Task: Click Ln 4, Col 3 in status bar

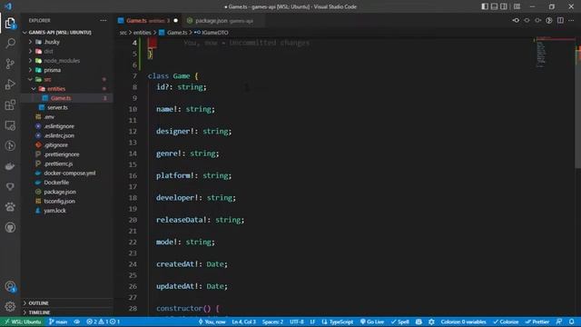Action: (244, 322)
